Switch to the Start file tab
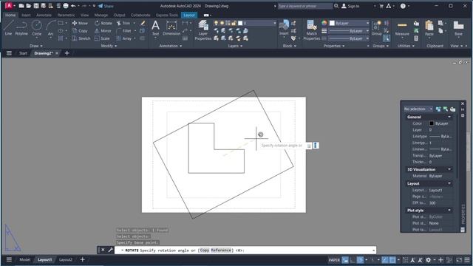Image resolution: width=473 pixels, height=266 pixels. coord(23,53)
